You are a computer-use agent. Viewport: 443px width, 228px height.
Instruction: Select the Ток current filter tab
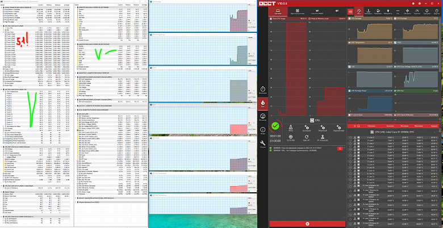click(398, 12)
